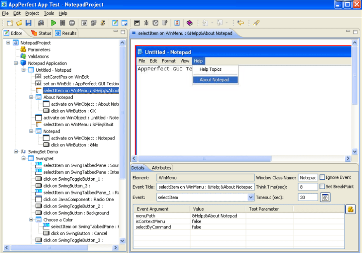363x253 pixels.
Task: Save the project via the save icon
Action: point(29,23)
